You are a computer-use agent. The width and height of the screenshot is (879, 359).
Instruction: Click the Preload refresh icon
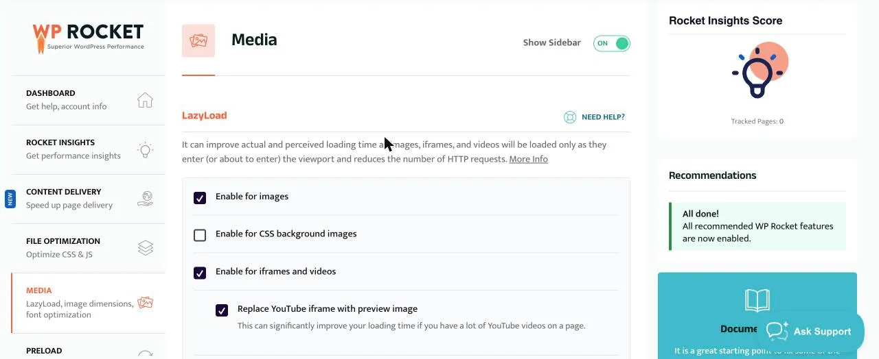145,354
